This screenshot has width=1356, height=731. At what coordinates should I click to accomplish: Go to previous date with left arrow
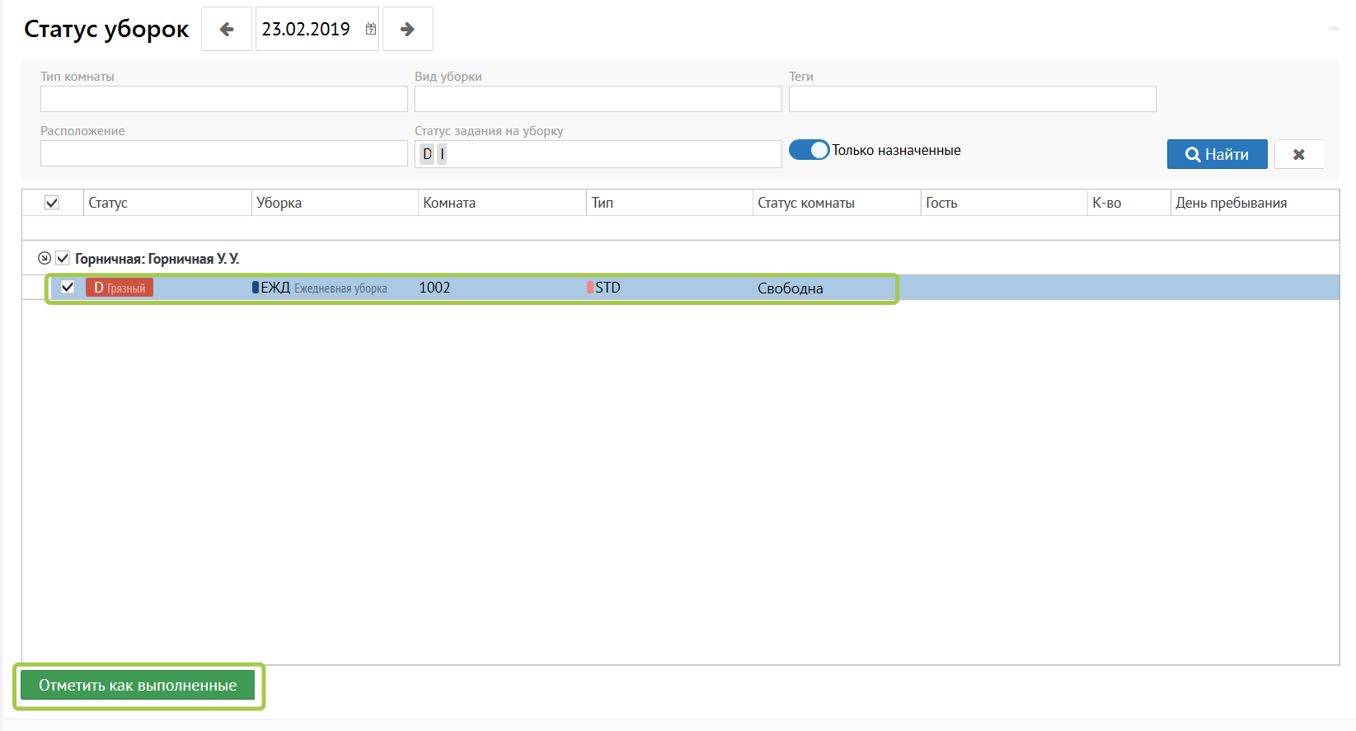(x=227, y=30)
